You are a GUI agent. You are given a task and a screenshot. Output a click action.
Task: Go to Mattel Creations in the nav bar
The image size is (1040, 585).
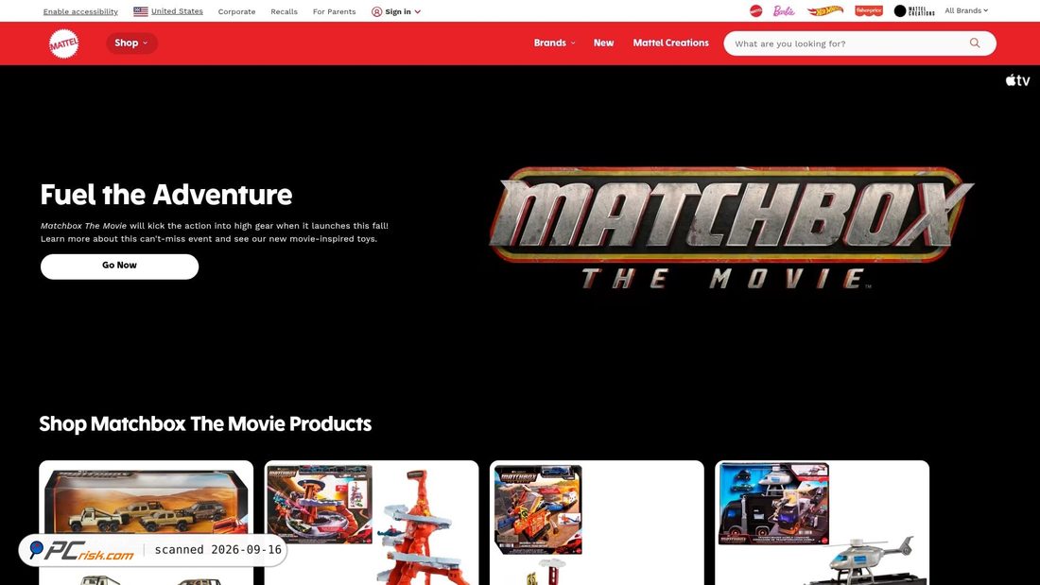point(670,43)
